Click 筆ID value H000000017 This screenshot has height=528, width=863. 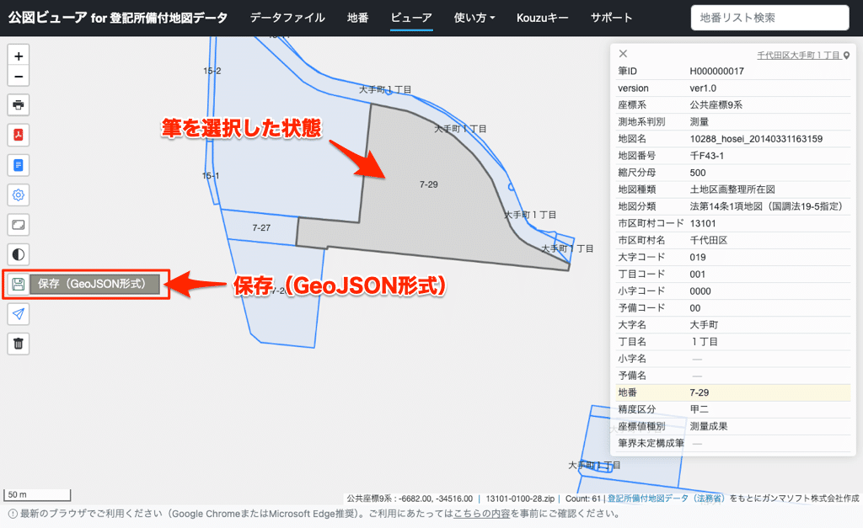tap(716, 71)
